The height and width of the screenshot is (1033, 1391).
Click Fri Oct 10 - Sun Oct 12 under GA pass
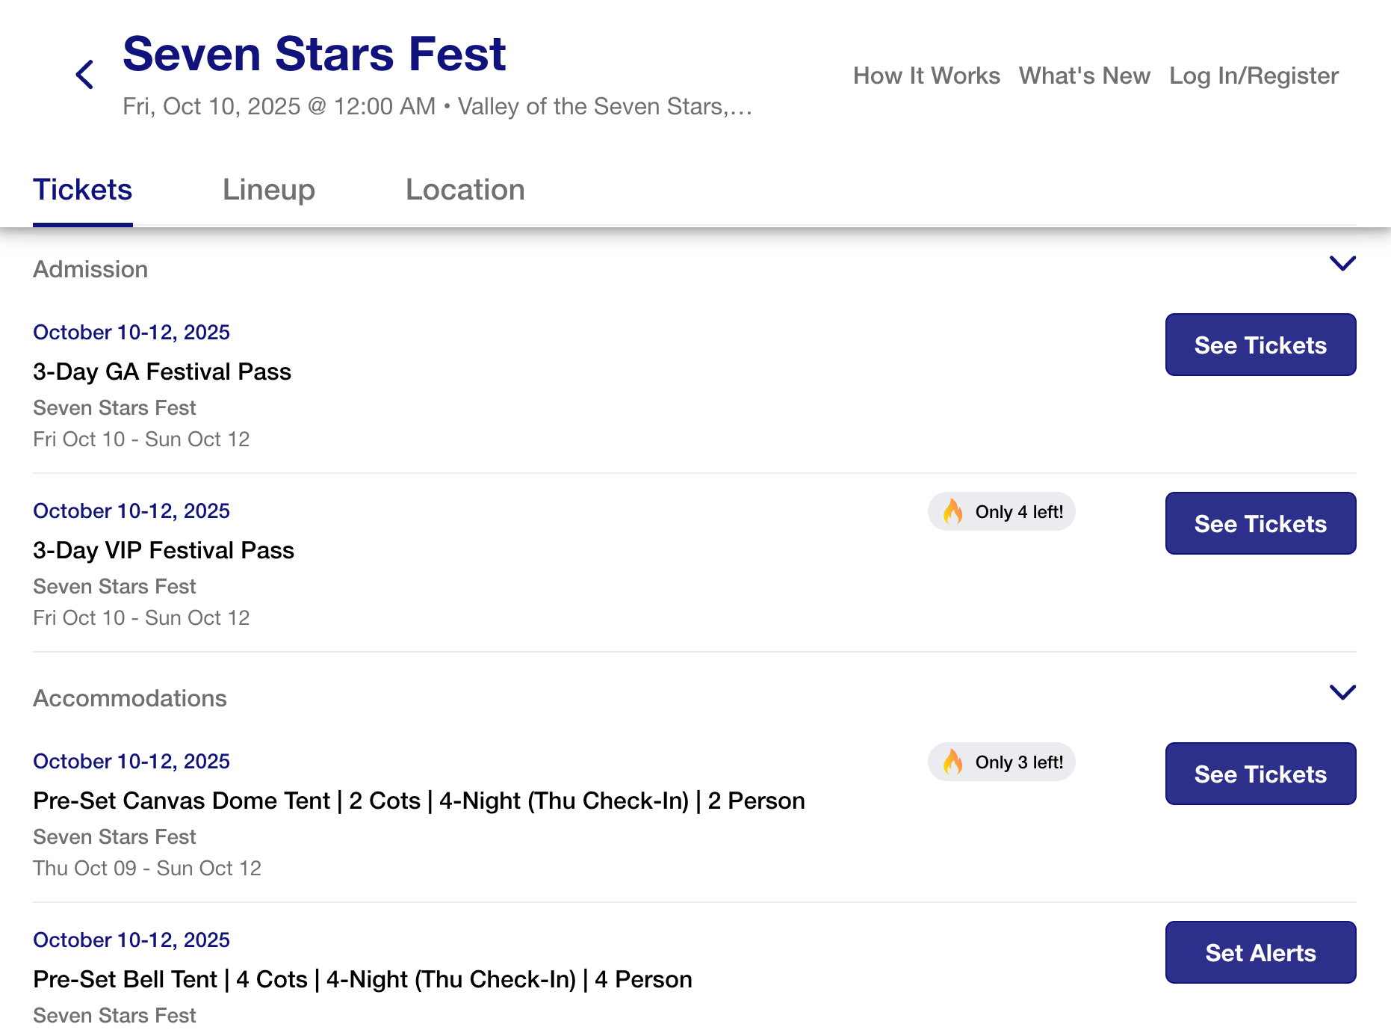pos(141,440)
